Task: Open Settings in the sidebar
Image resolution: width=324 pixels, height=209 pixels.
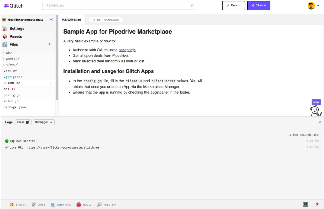Action: (x=13, y=29)
